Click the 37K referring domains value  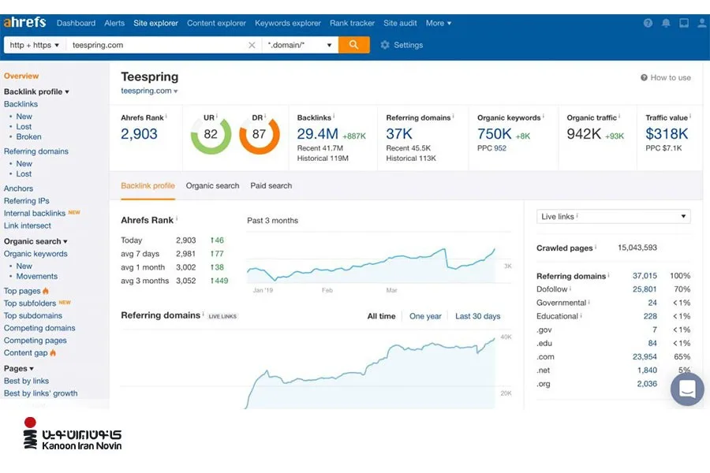399,133
